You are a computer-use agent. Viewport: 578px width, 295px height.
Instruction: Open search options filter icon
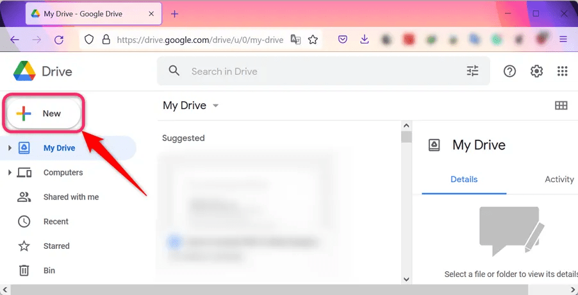click(x=472, y=71)
